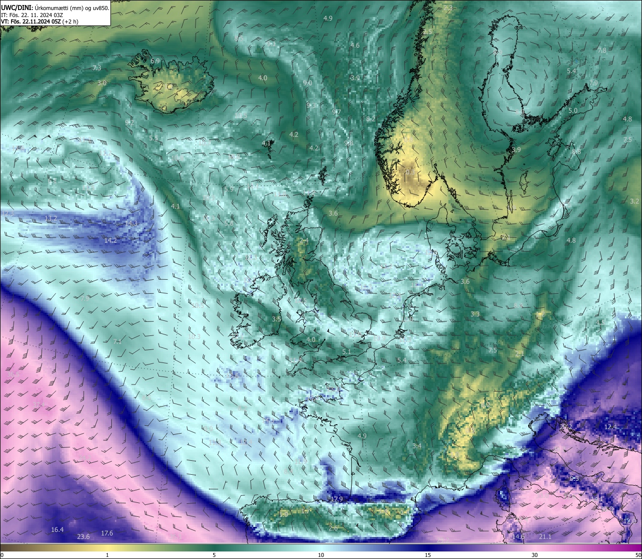
Task: Click the 2.6 value over Spain
Action: [333, 528]
